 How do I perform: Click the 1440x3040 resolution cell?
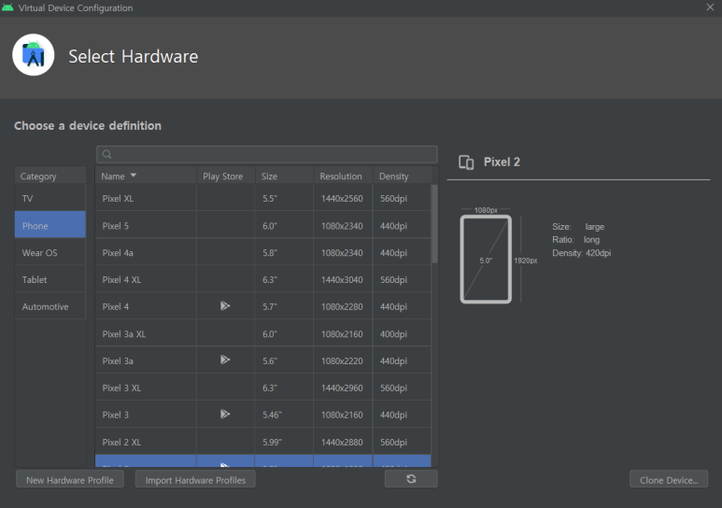(342, 279)
